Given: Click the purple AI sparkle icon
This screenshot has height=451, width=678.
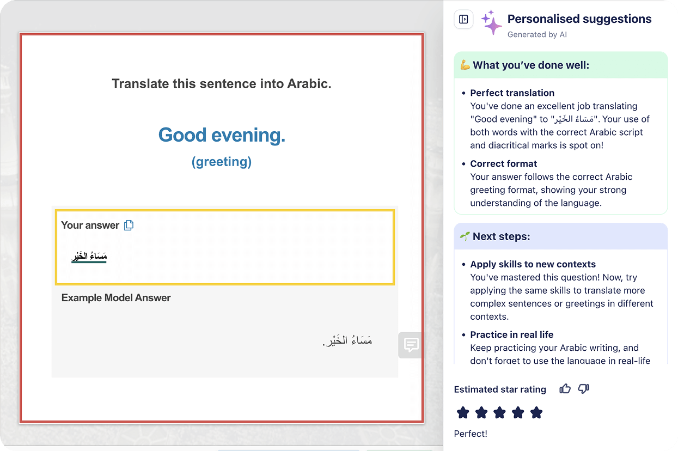Looking at the screenshot, I should coord(491,22).
